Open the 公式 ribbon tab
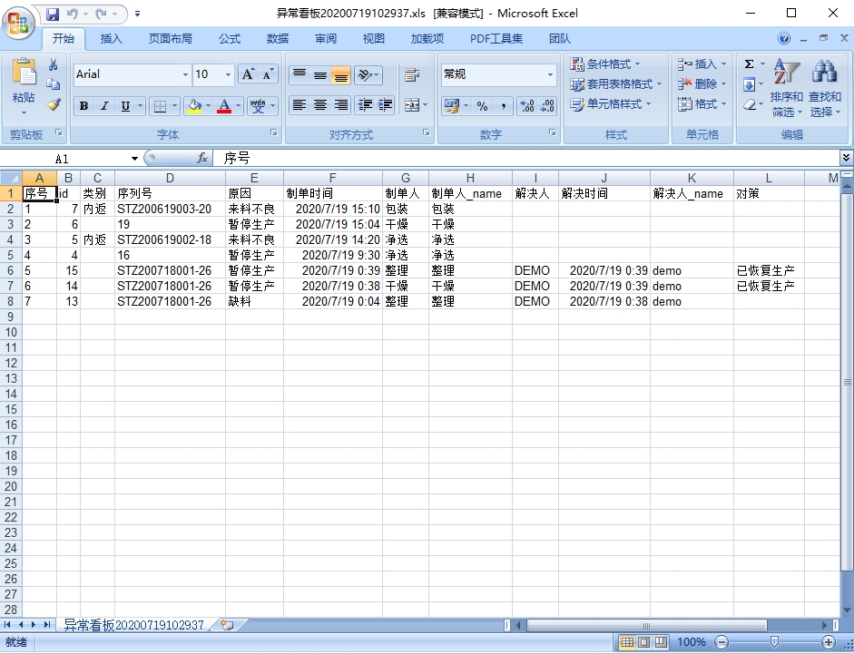 [x=230, y=39]
